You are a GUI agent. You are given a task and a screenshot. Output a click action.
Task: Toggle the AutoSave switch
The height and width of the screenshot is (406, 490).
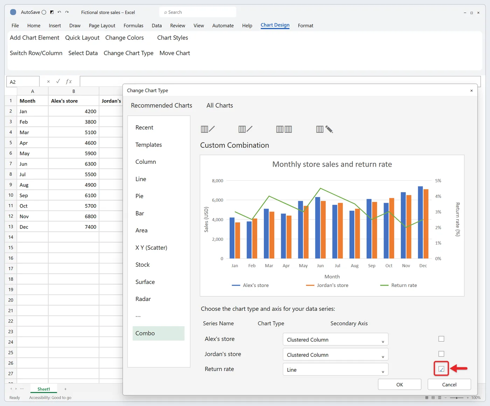tap(44, 12)
